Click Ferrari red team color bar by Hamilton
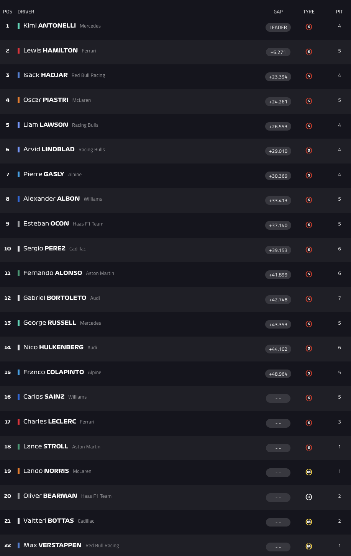The height and width of the screenshot is (556, 351). pos(18,51)
